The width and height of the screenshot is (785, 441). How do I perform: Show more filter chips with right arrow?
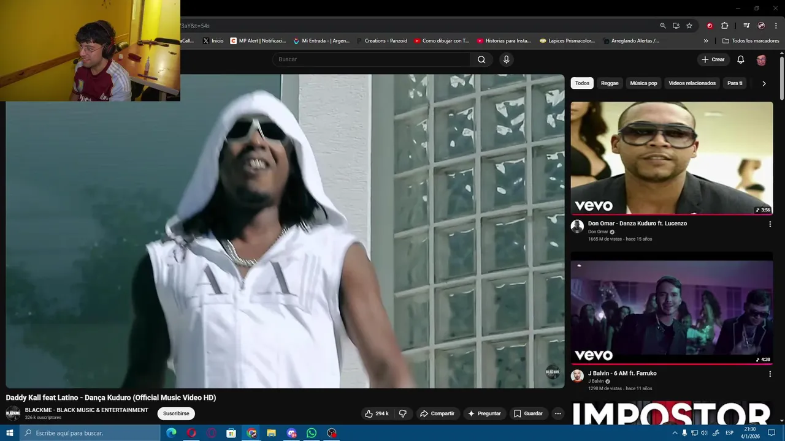[764, 83]
